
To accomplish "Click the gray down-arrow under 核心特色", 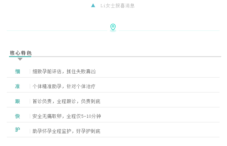I will 20,59.
